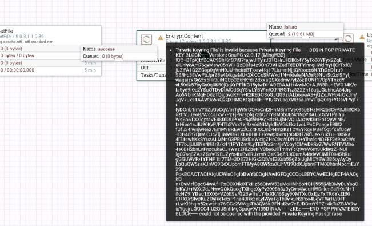This screenshot has height=226, width=372.
Task: Click the 'Private Keyring File is invalid' error line
Action: coord(265,50)
